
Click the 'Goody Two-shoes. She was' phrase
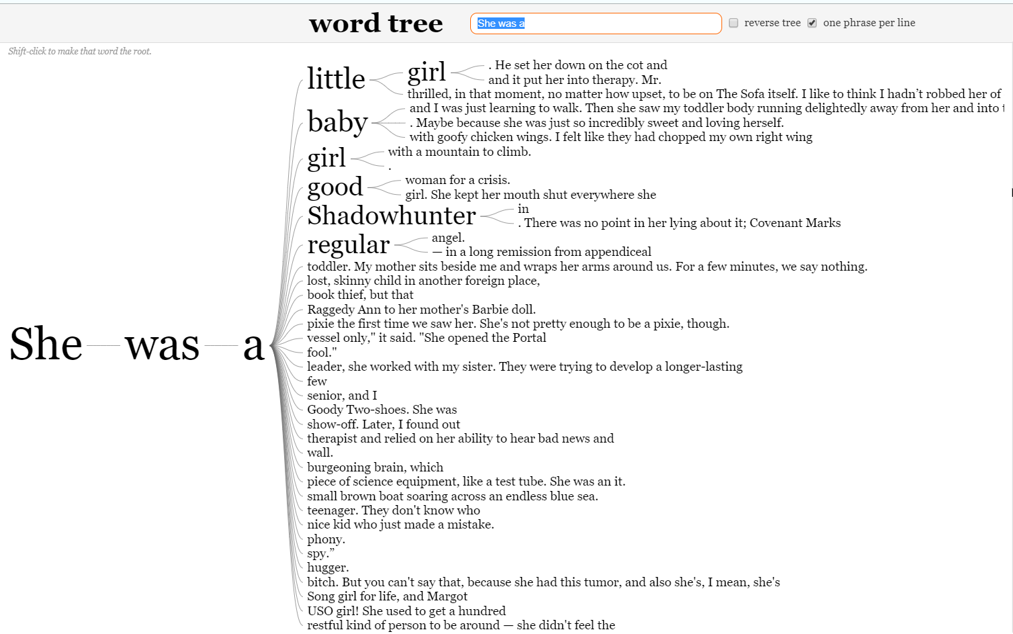click(x=382, y=410)
